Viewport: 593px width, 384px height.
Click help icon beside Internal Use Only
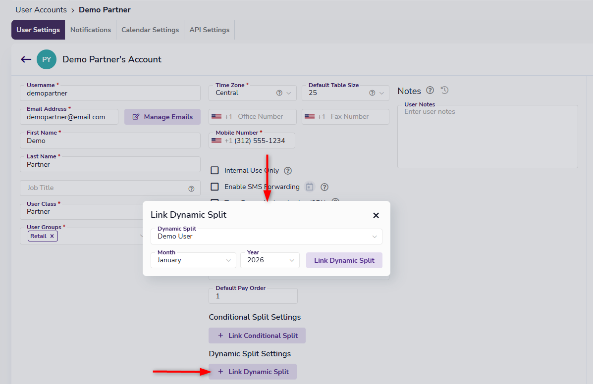[x=288, y=171]
